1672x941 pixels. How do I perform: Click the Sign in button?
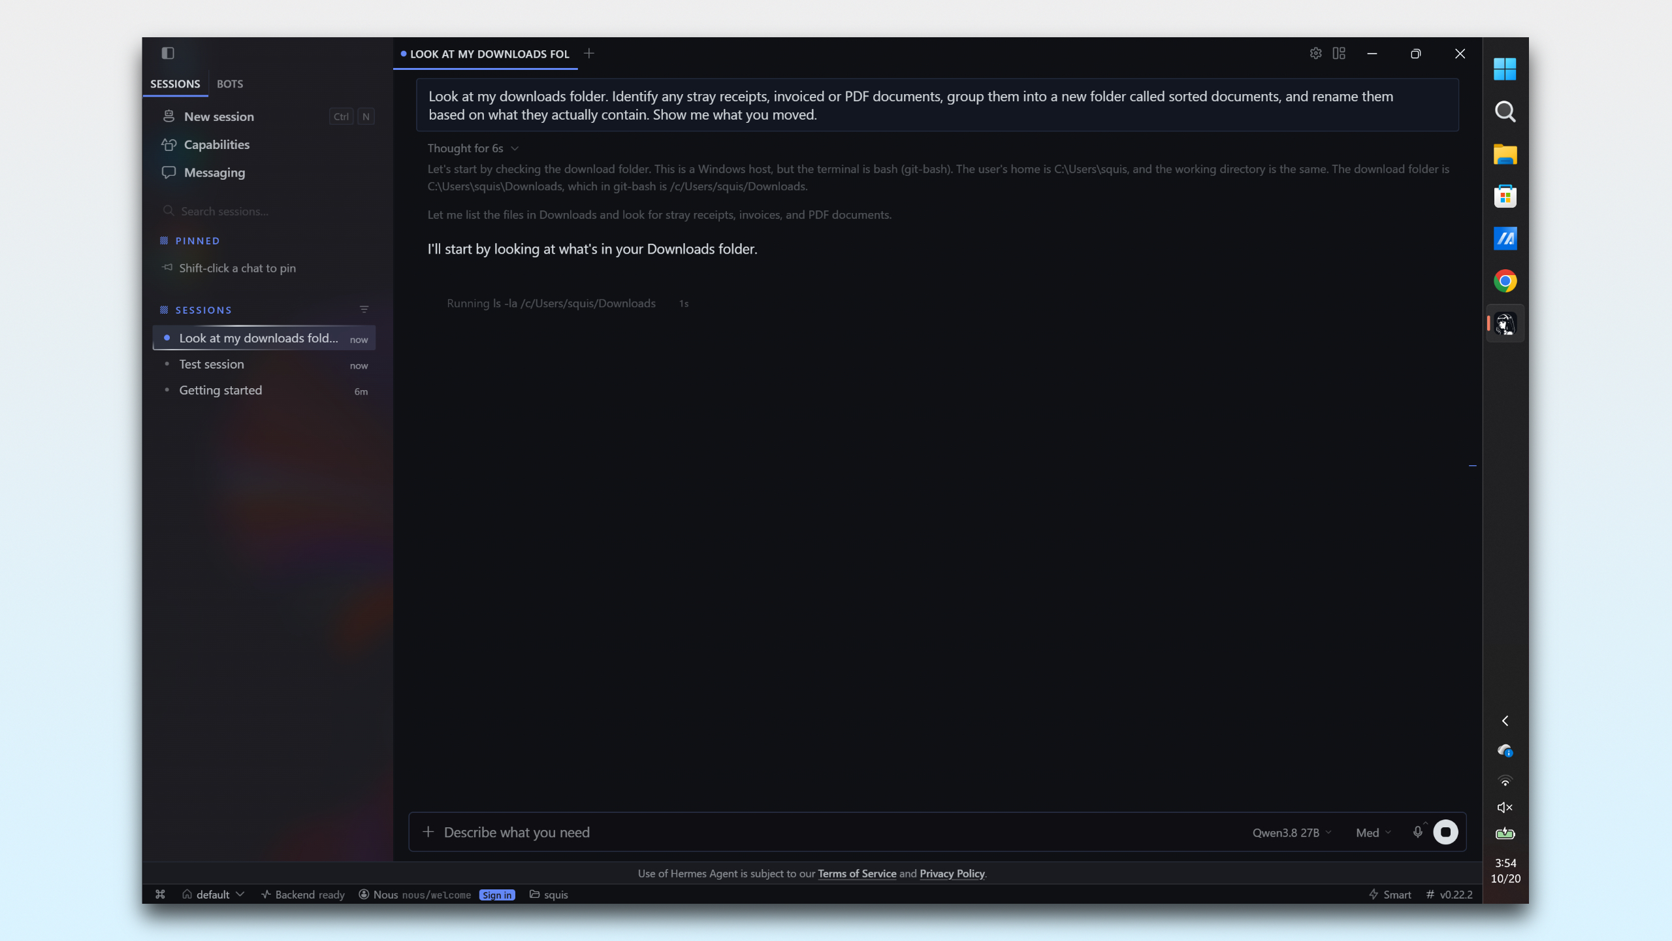pyautogui.click(x=497, y=895)
